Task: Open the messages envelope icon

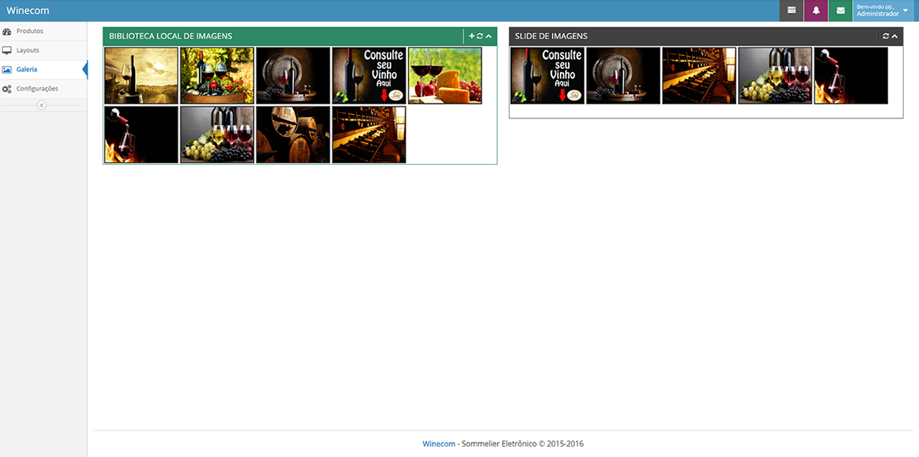Action: point(840,11)
